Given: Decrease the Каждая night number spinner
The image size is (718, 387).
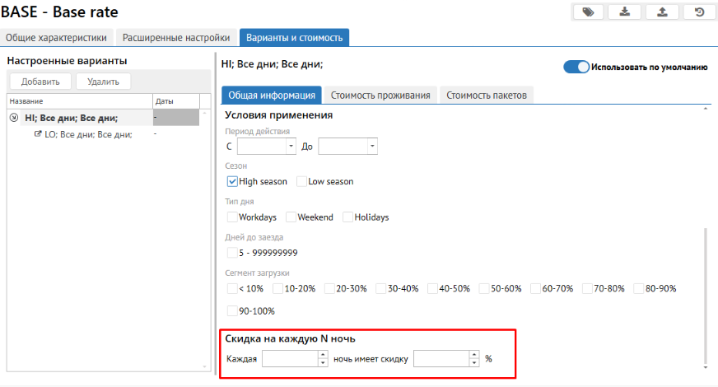Looking at the screenshot, I should (x=323, y=362).
